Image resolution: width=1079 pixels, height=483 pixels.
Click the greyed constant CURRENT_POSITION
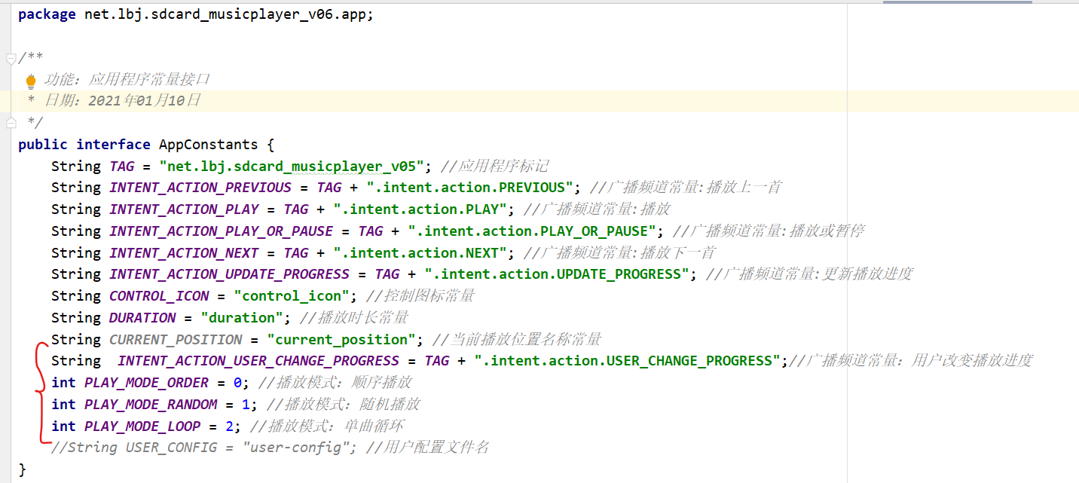tap(176, 340)
